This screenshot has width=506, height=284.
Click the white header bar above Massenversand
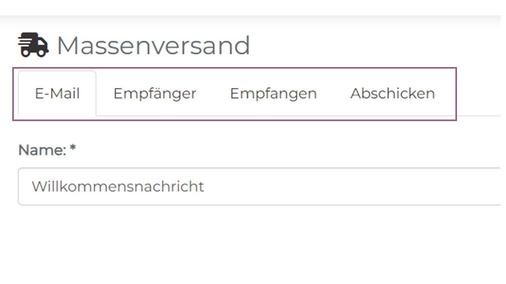tap(253, 8)
